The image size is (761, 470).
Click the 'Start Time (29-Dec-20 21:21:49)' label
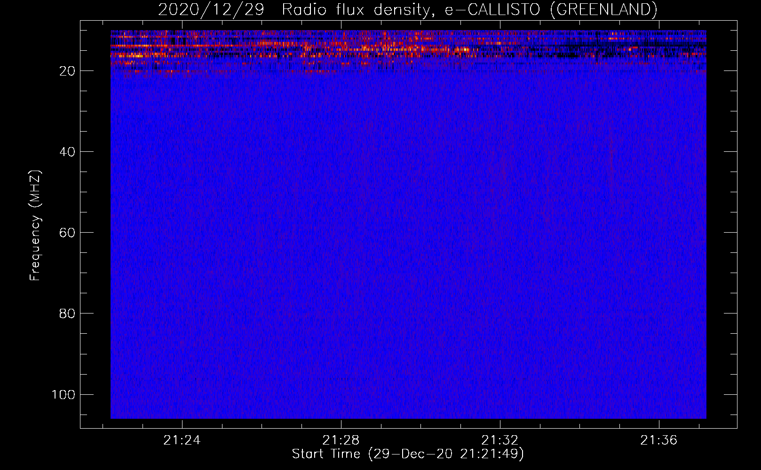(408, 454)
